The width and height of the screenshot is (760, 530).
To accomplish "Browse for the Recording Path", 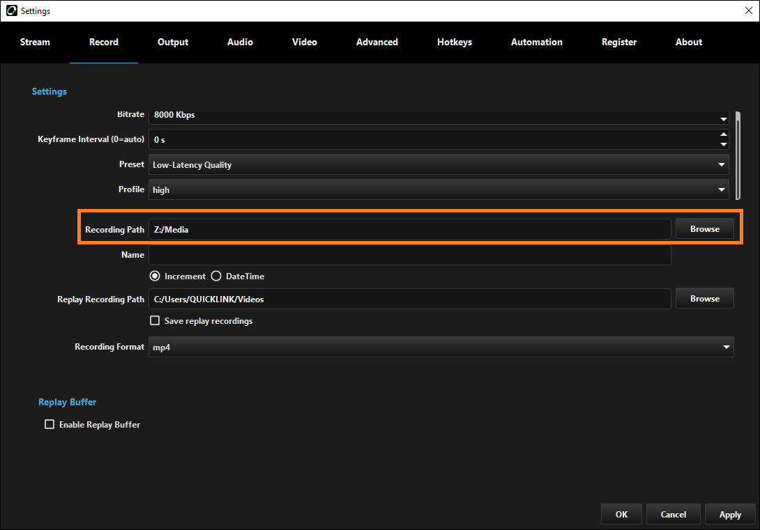I will (705, 229).
